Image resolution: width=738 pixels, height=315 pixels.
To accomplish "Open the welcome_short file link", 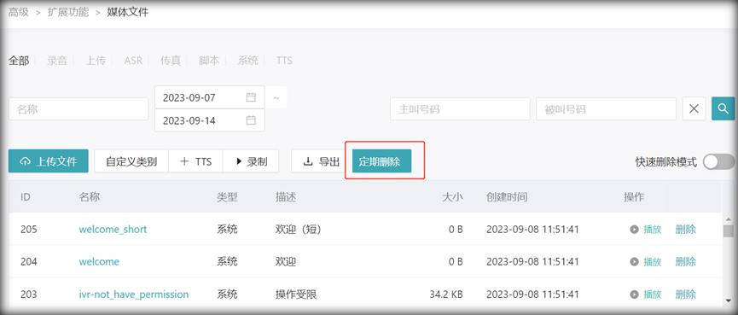I will 113,230.
